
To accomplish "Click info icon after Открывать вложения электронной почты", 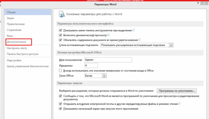I will coord(179,104).
